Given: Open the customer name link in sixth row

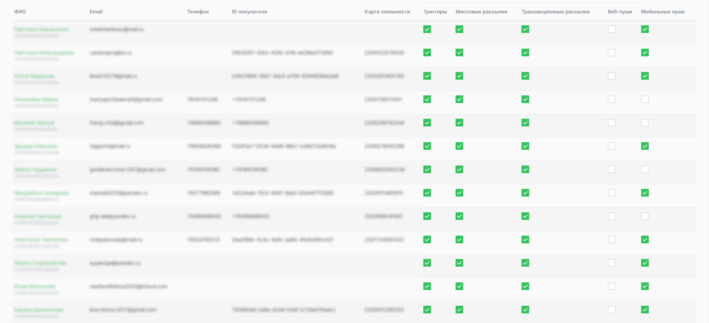Looking at the screenshot, I should (35, 146).
